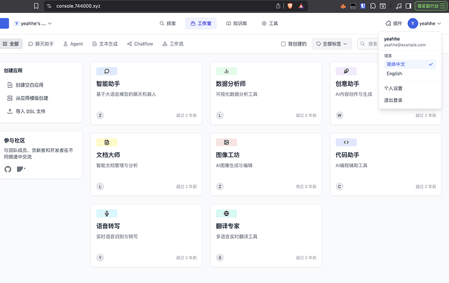
Task: Click the microphone icon on 语音转写 card
Action: [x=107, y=213]
